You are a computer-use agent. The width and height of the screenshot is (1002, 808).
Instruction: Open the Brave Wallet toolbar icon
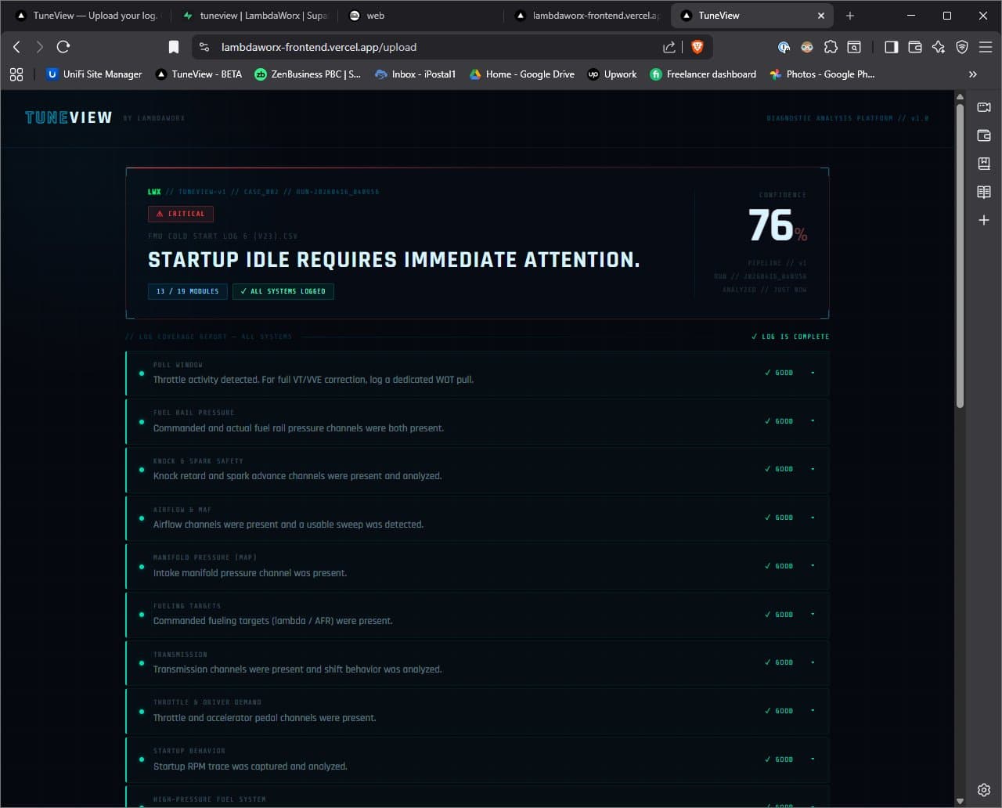click(x=914, y=47)
